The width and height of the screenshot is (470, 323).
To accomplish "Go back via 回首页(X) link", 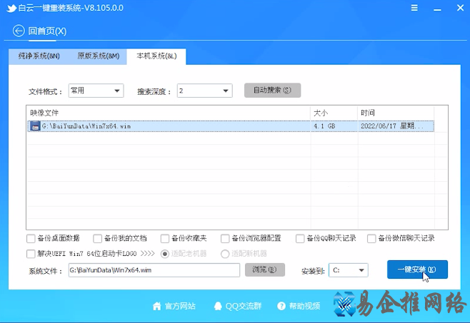I will point(47,31).
